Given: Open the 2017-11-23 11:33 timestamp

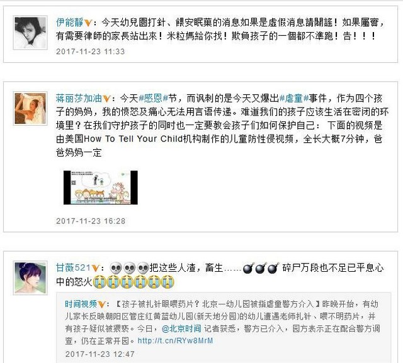Looking at the screenshot, I should pos(90,52).
